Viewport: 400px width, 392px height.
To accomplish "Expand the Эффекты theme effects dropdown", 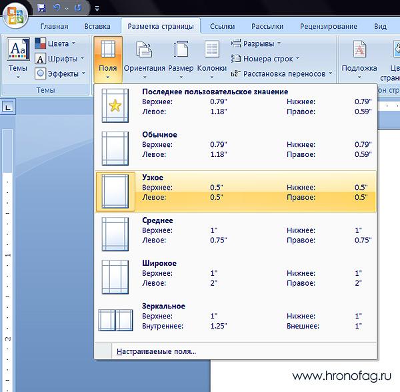I will click(x=59, y=73).
